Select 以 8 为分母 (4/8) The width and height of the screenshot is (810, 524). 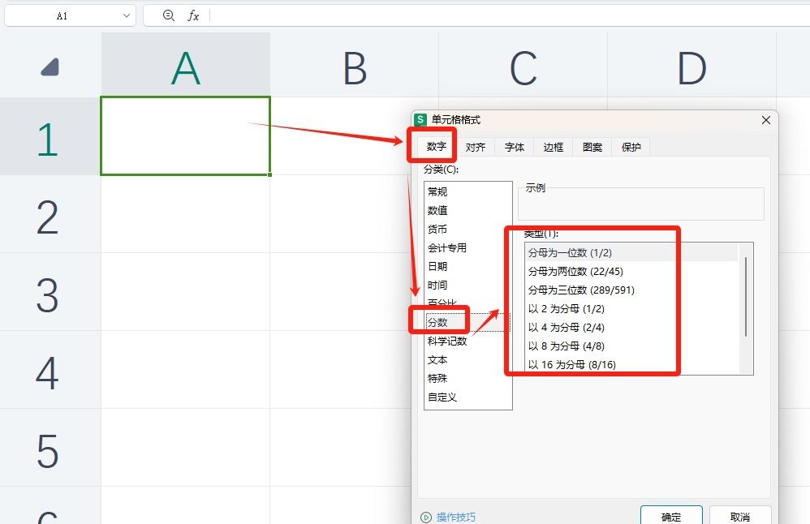click(631, 346)
